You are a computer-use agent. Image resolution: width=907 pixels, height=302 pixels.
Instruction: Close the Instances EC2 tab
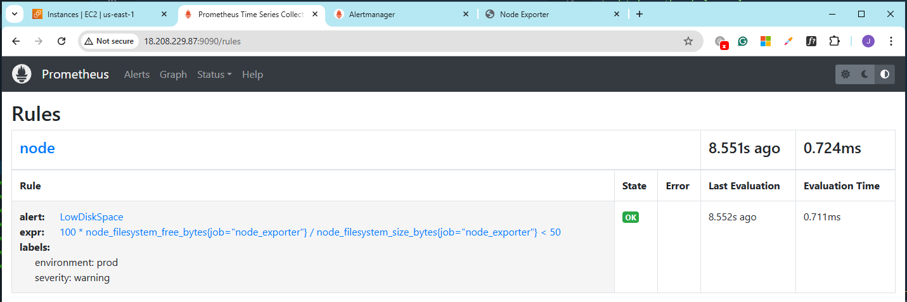(x=164, y=14)
